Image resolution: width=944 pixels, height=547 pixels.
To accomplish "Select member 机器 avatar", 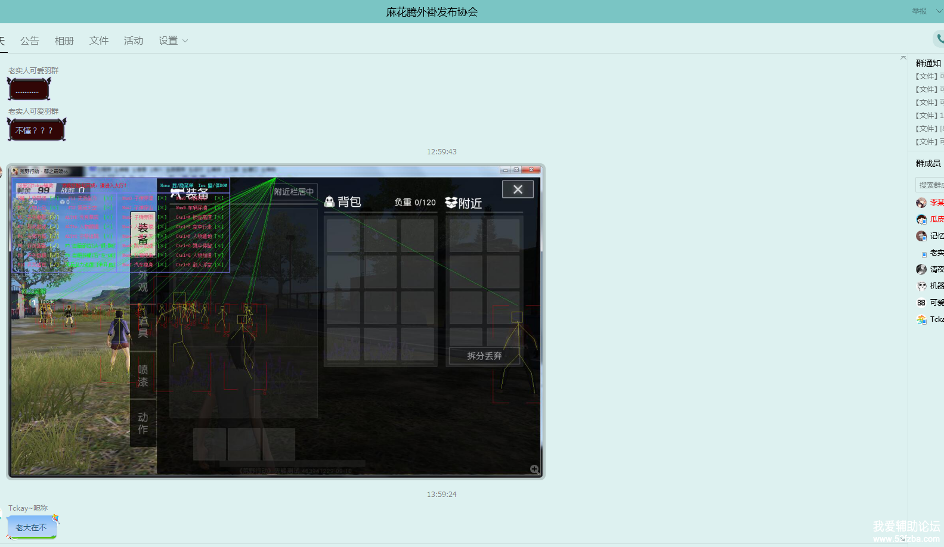I will (921, 286).
